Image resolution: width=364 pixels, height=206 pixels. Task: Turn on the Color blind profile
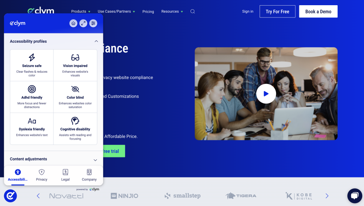[75, 97]
